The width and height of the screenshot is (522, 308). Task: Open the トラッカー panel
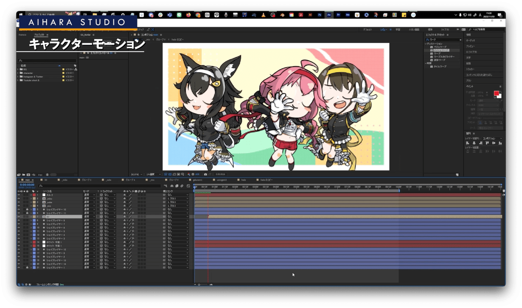470,69
